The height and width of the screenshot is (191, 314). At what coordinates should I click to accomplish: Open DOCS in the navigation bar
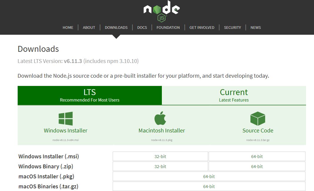tap(142, 27)
